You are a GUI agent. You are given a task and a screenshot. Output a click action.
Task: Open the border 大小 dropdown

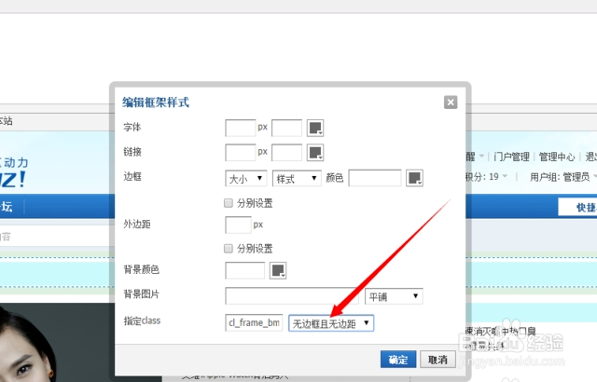pos(246,178)
